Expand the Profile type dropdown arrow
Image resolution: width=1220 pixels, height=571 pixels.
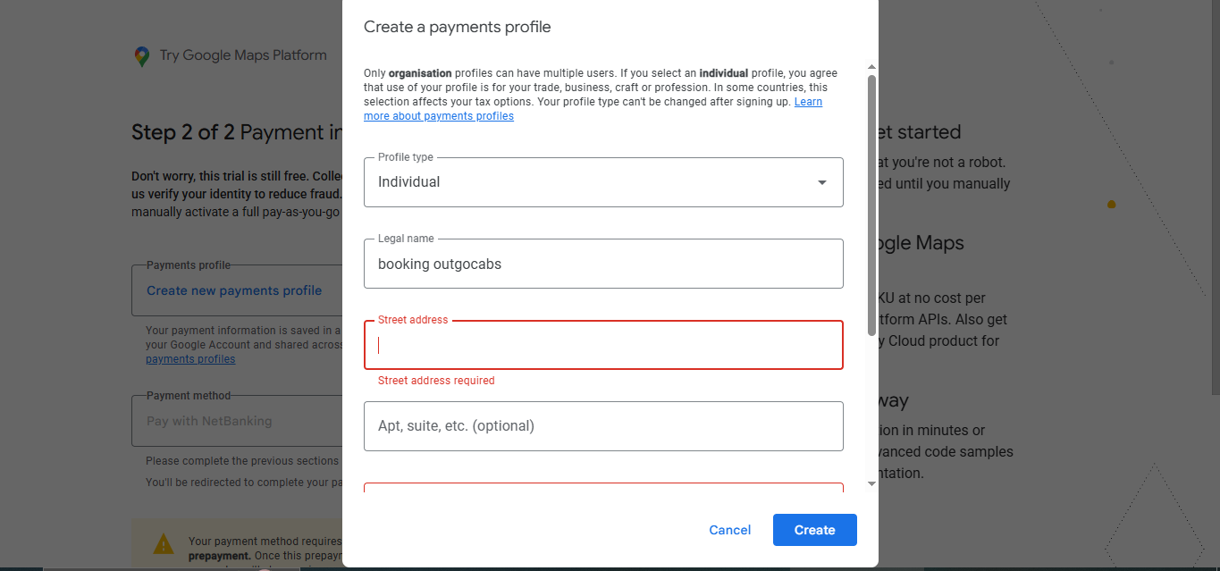(x=822, y=182)
